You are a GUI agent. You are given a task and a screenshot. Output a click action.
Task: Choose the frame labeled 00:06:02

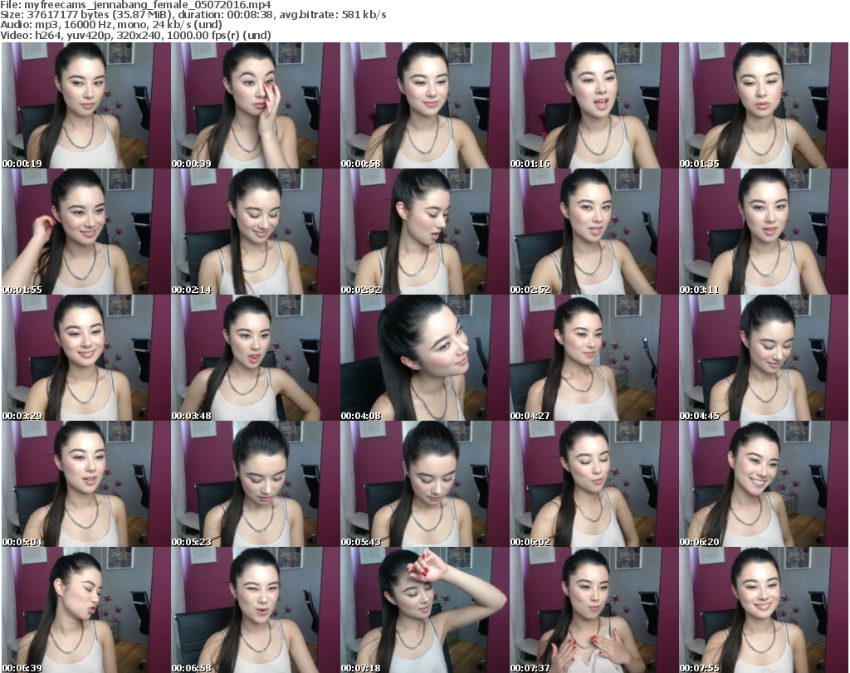(594, 484)
